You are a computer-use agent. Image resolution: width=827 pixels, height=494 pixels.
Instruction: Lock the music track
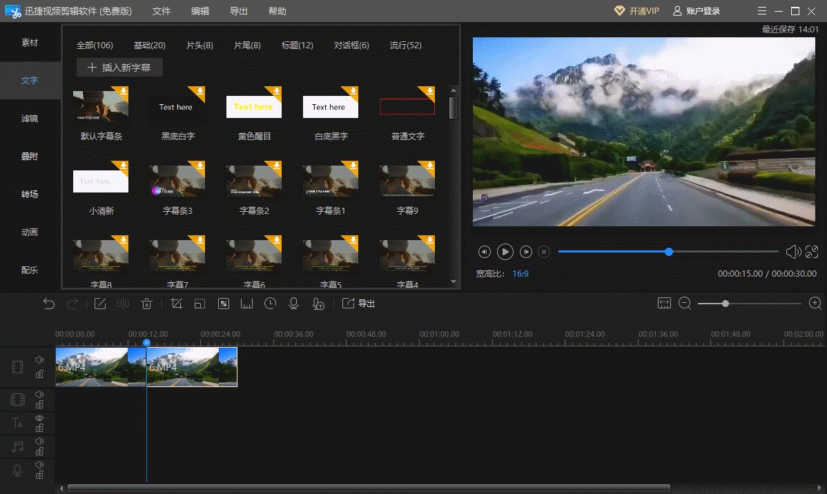click(39, 451)
